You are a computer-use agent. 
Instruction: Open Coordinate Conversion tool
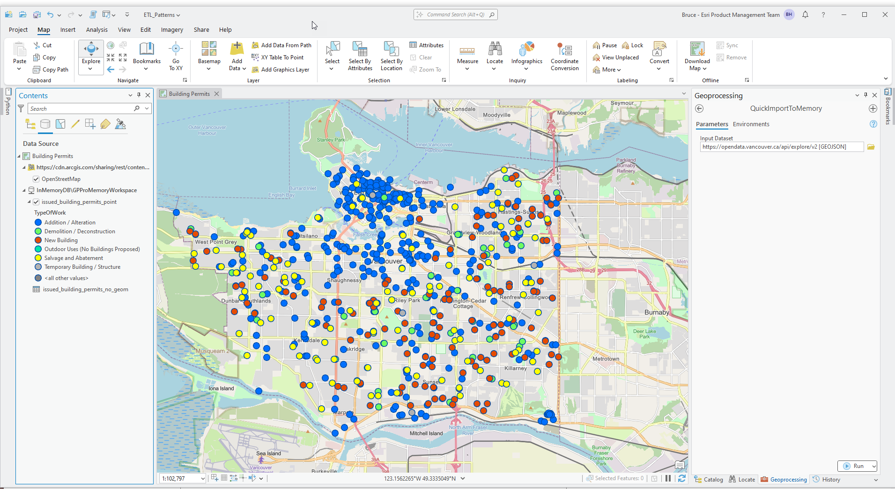tap(565, 55)
